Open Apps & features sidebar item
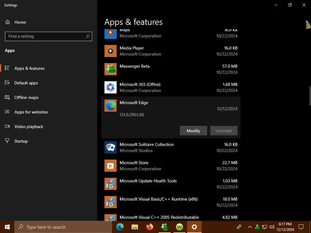 pyautogui.click(x=49, y=68)
